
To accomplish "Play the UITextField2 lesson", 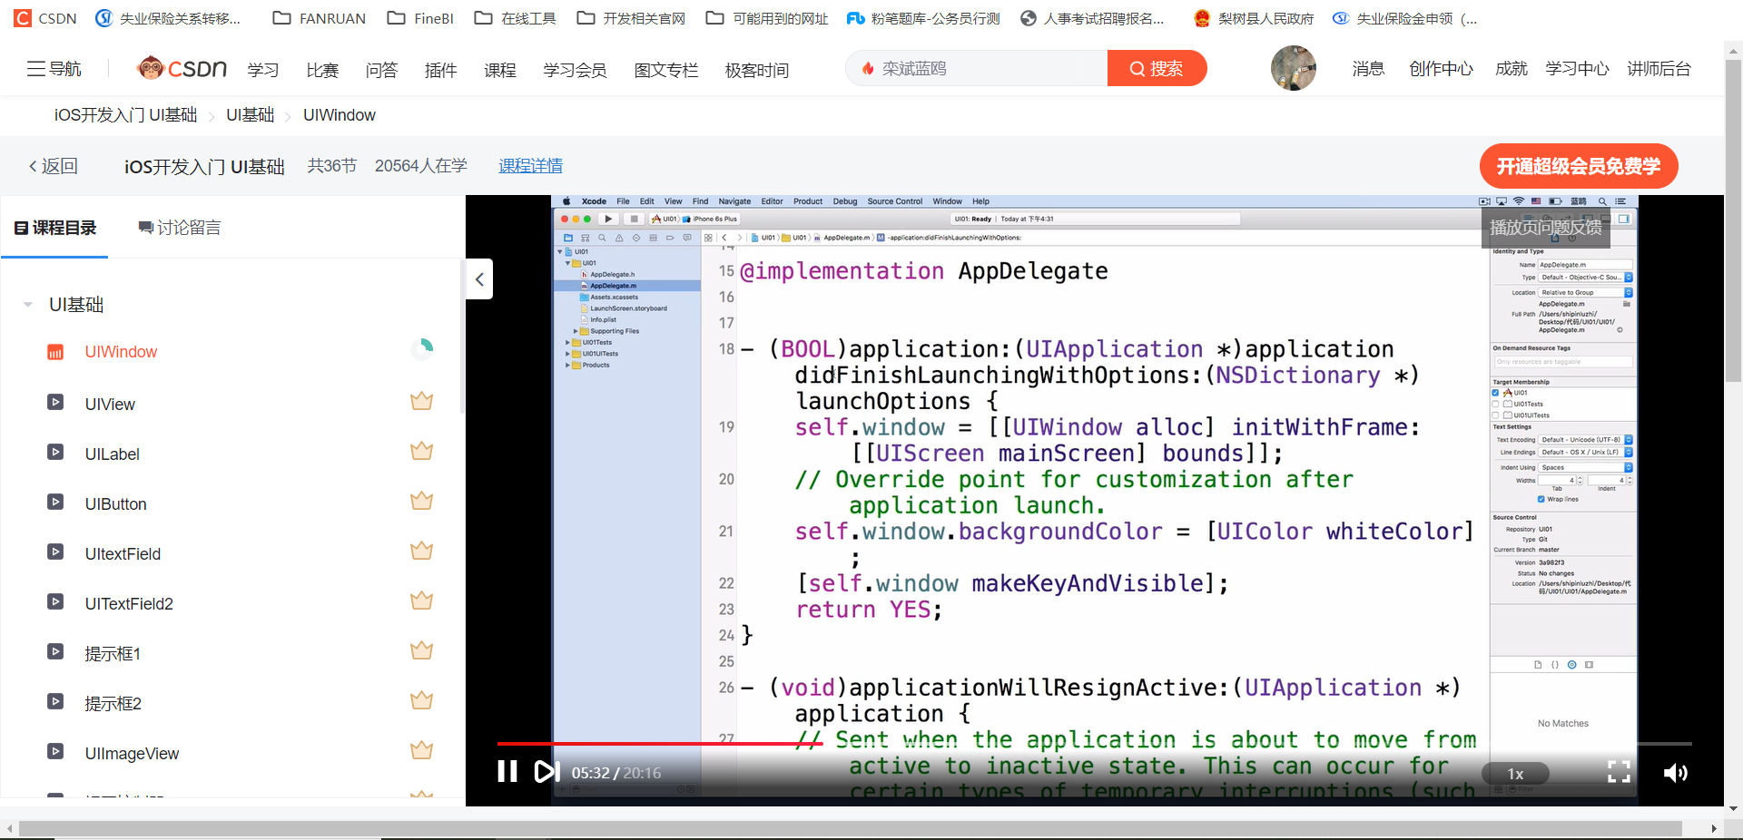I will point(129,604).
